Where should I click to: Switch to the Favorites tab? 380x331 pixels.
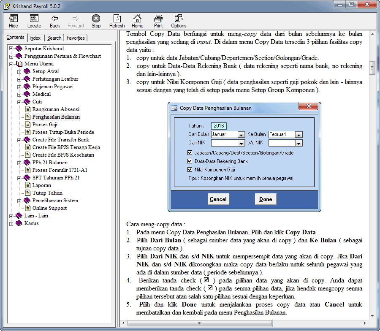[76, 38]
